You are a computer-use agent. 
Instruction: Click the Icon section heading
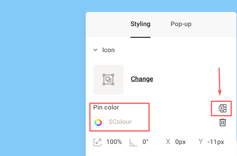coord(108,50)
